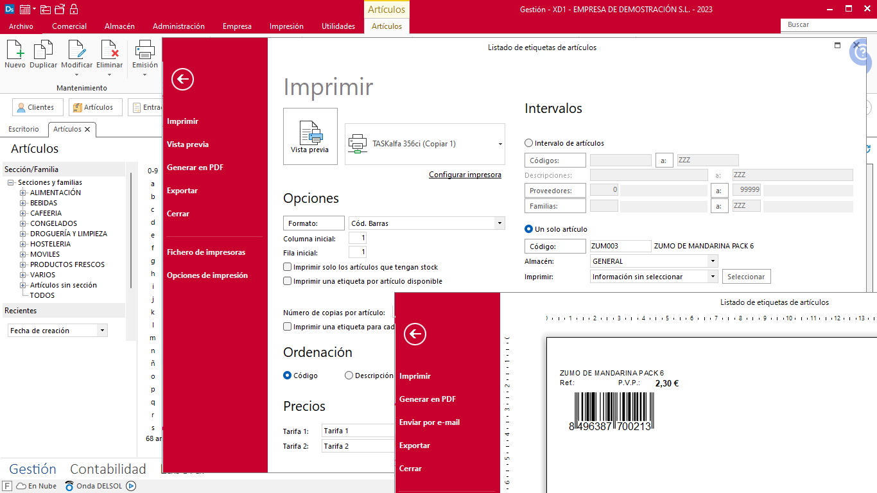Open the Almacén ribbon tab
Screen dimensions: 877x493
click(119, 26)
